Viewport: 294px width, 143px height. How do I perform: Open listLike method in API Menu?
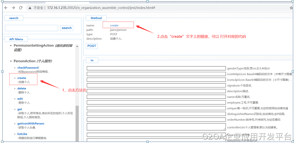[x=22, y=134]
